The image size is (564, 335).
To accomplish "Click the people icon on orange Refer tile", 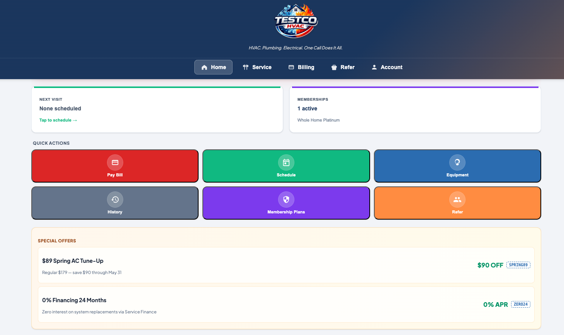I will pyautogui.click(x=457, y=200).
